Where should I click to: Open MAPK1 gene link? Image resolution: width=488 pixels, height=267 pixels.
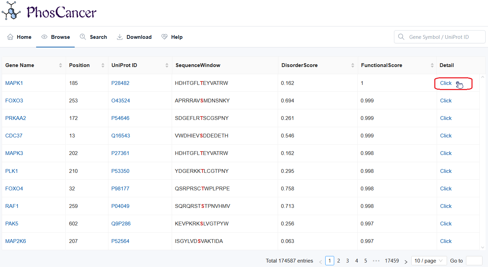[x=14, y=83]
